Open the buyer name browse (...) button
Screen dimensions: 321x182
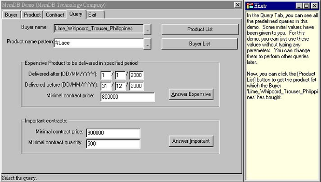click(147, 29)
